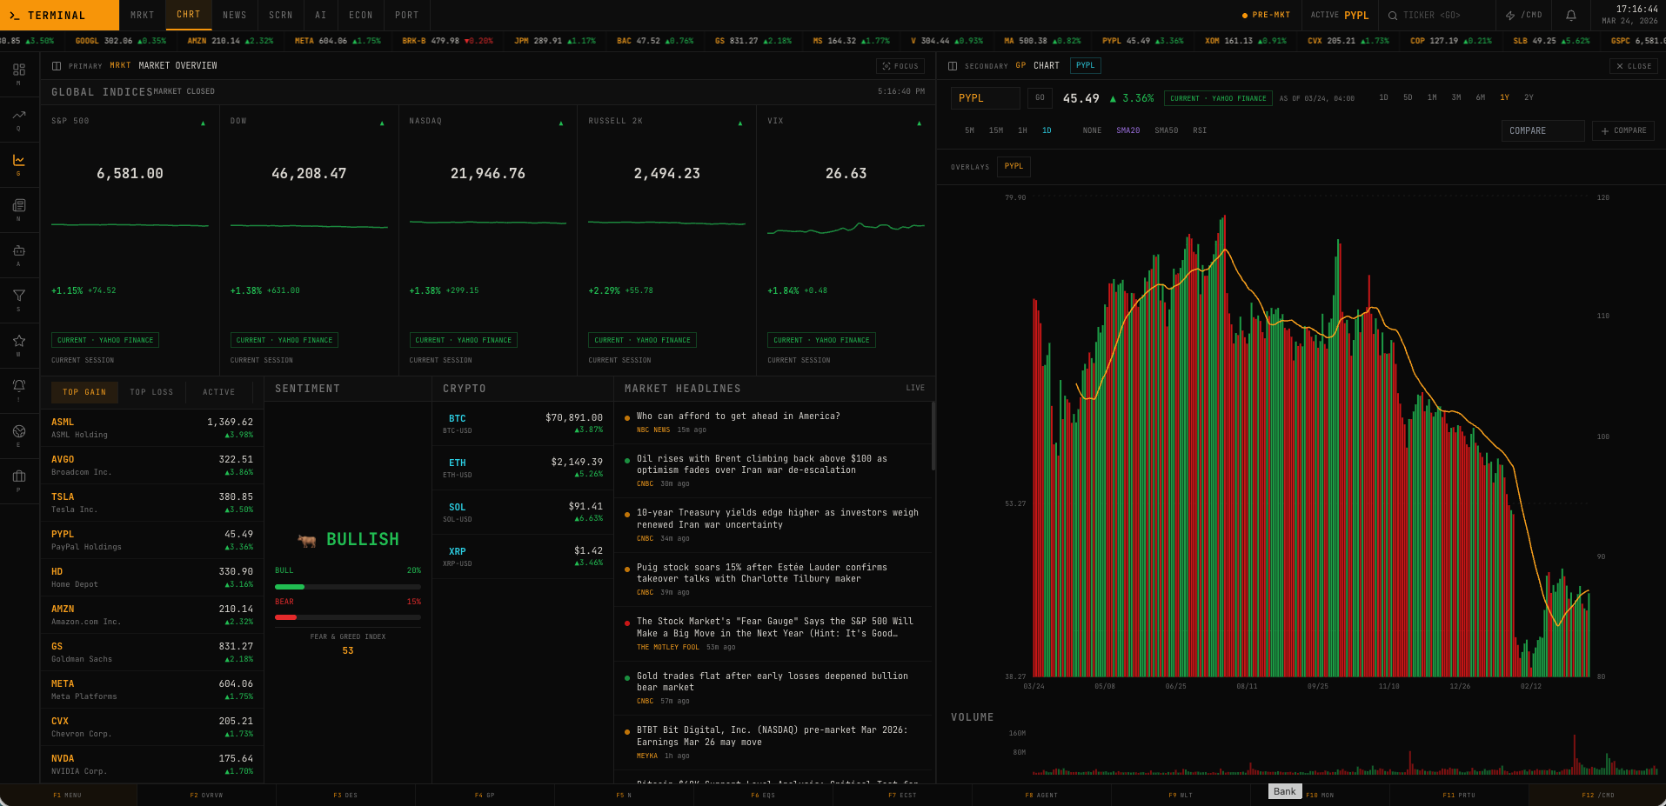Click the TERMINAL logo prompt icon

click(14, 16)
